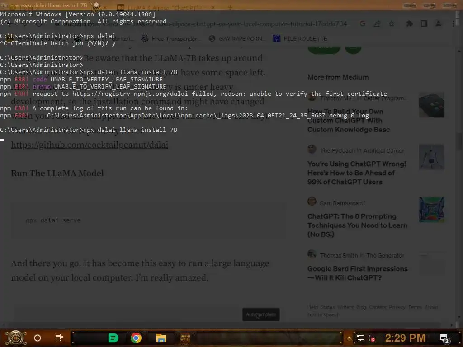Click the Help footer link
463x347 pixels.
pos(312,307)
